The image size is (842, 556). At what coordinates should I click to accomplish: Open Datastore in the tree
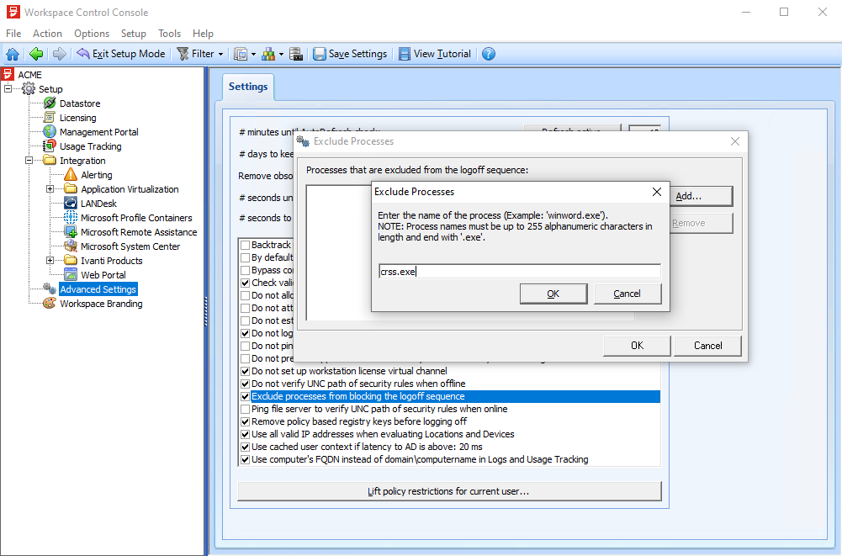(79, 103)
